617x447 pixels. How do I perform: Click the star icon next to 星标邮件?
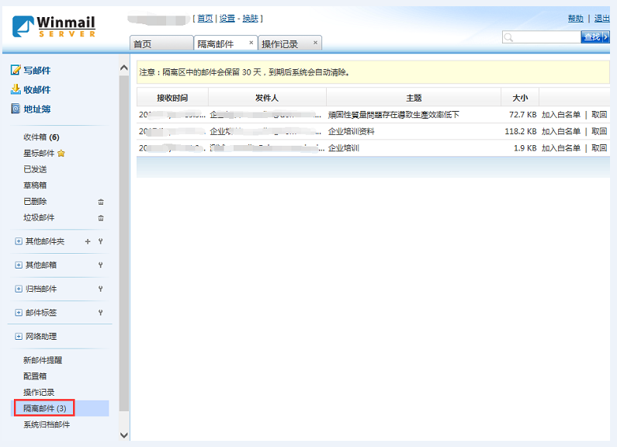[61, 154]
